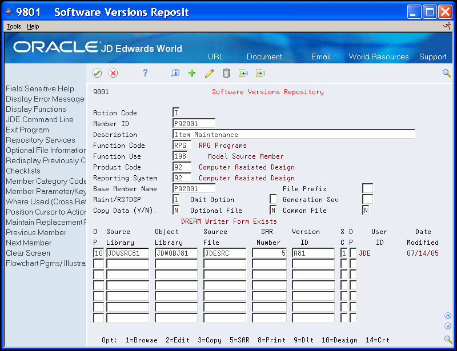Click the Function Code field RPG

pos(182,146)
